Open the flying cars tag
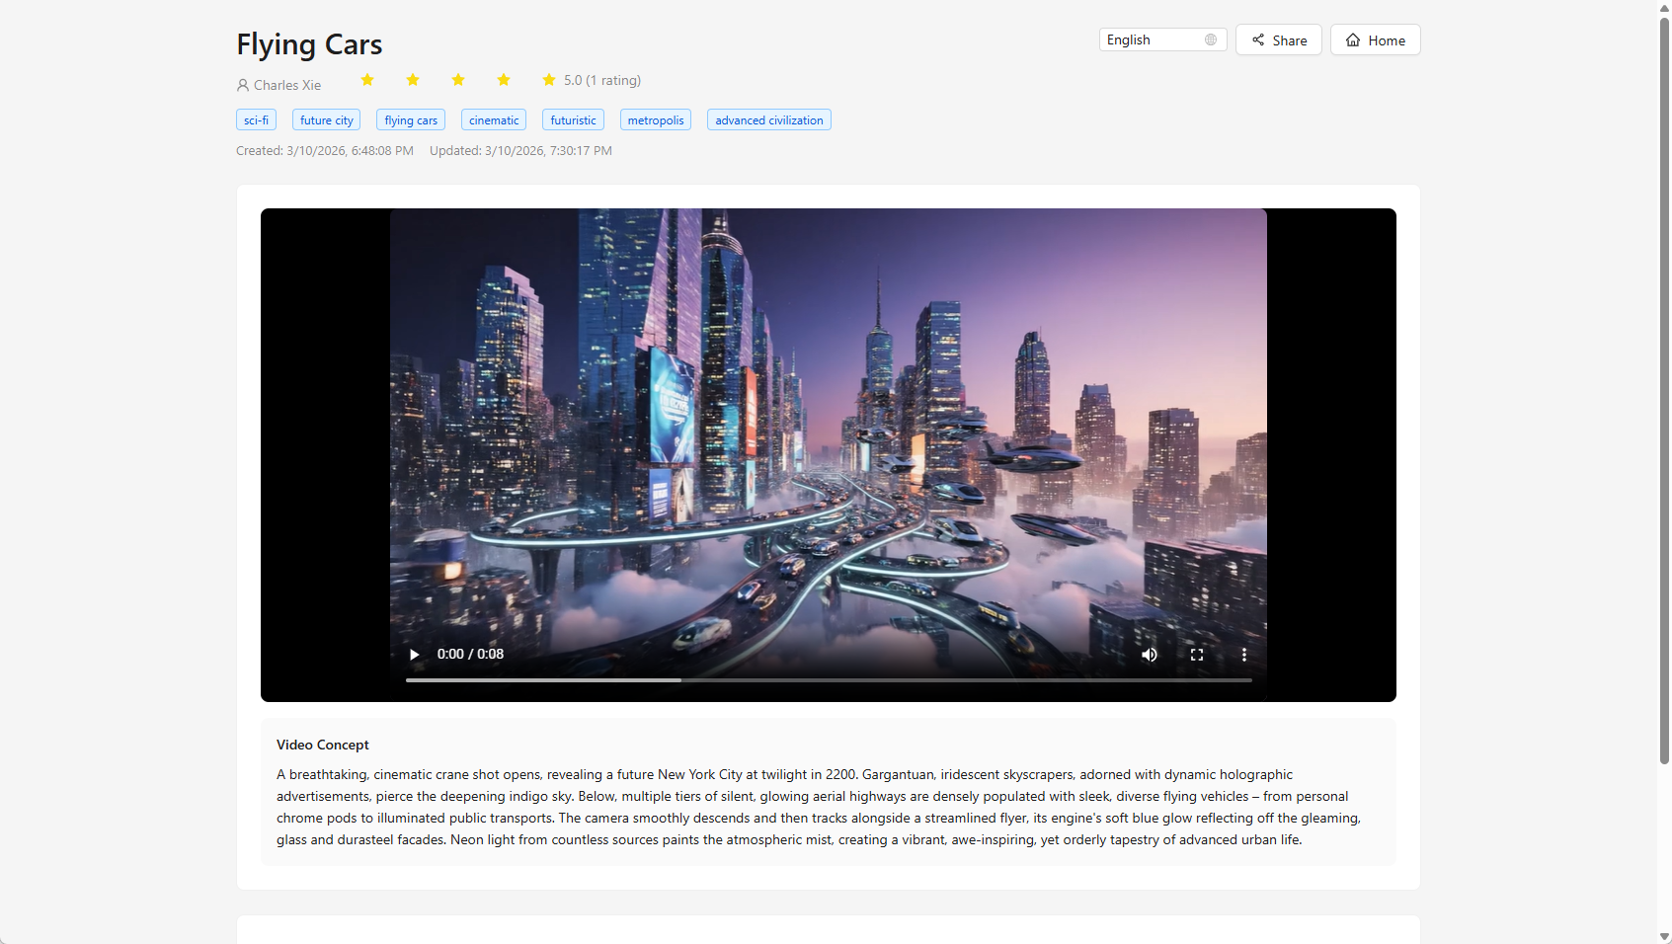The width and height of the screenshot is (1672, 944). (x=411, y=120)
